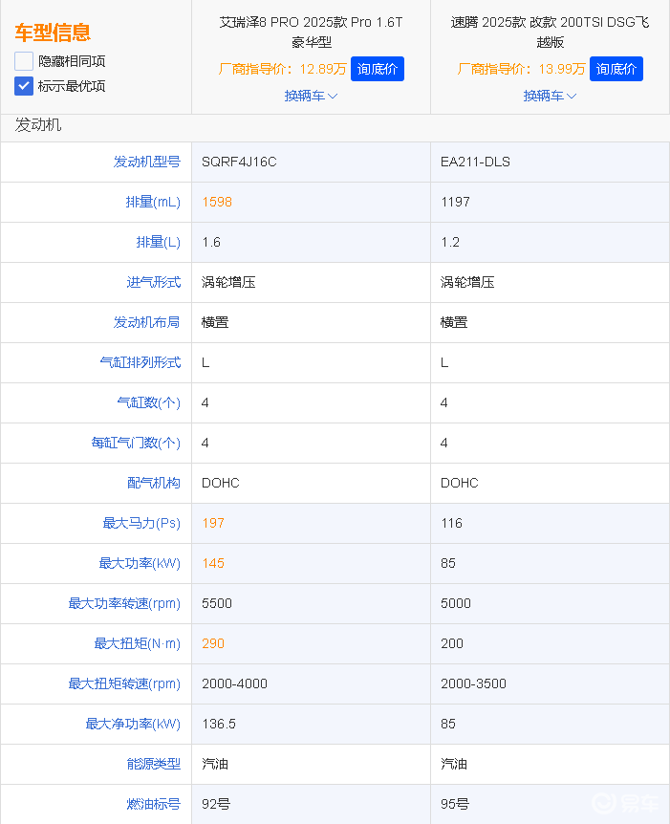This screenshot has width=670, height=824.
Task: Click 询底价 button for 速腾 2025款
Action: pos(616,69)
